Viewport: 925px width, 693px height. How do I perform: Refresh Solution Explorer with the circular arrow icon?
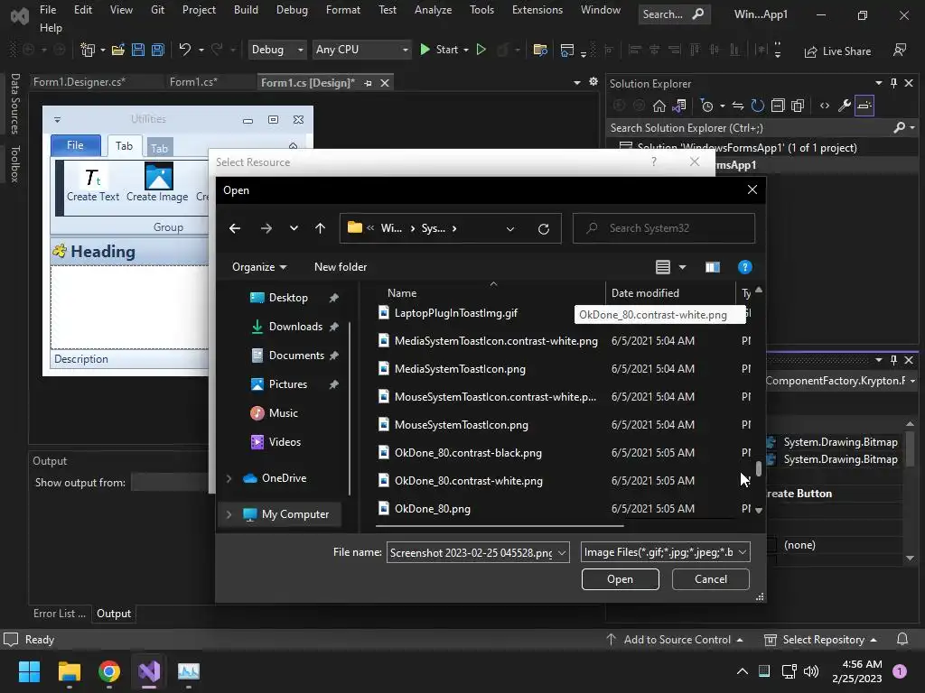point(758,106)
